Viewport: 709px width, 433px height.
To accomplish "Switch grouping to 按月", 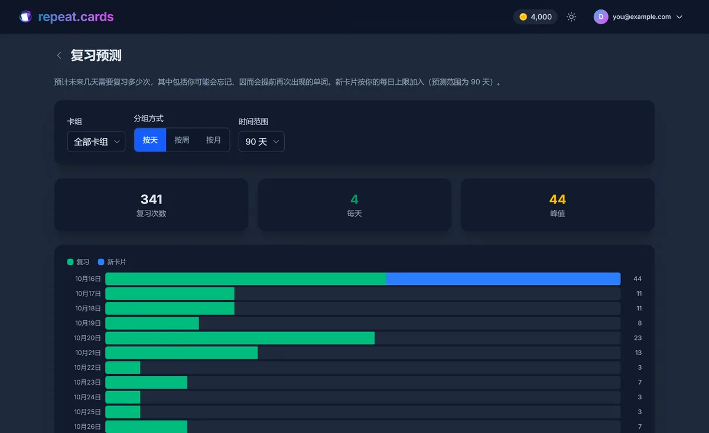I will [213, 140].
